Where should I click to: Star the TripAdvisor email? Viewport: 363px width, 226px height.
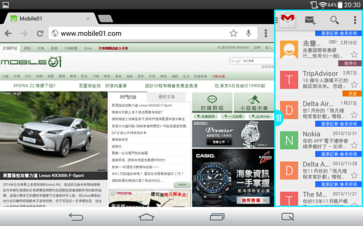[354, 85]
